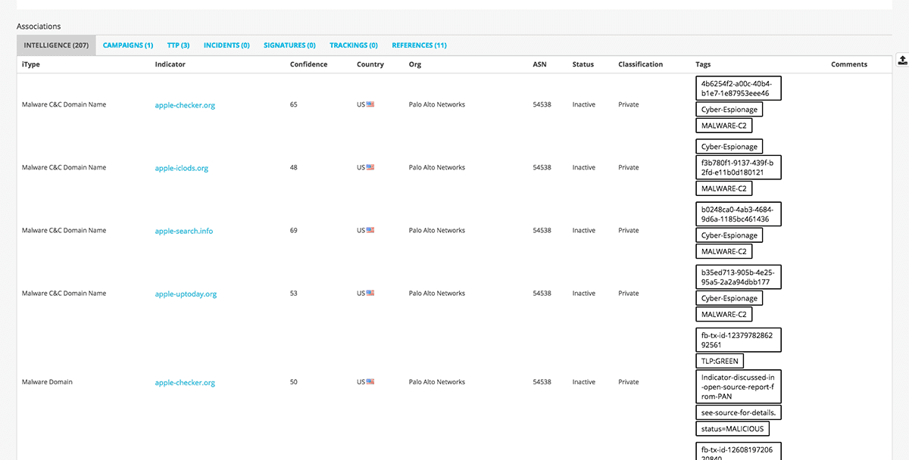Click the US flag on the apple-iclods.org row
This screenshot has width=909, height=460.
pos(369,167)
